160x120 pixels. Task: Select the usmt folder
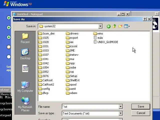point(71,89)
